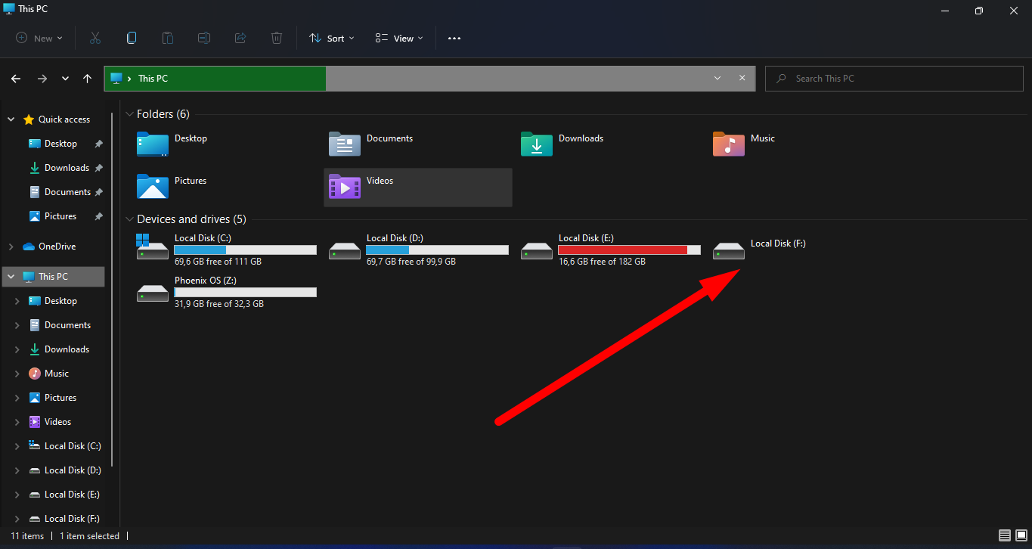Expand Local Disk (C:) in sidebar
Image resolution: width=1032 pixels, height=549 pixels.
click(17, 446)
